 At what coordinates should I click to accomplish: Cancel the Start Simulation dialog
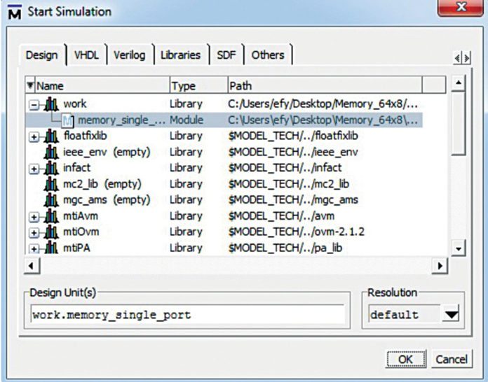click(450, 359)
